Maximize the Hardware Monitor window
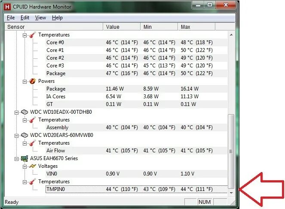The width and height of the screenshot is (285, 209). (x=210, y=5)
